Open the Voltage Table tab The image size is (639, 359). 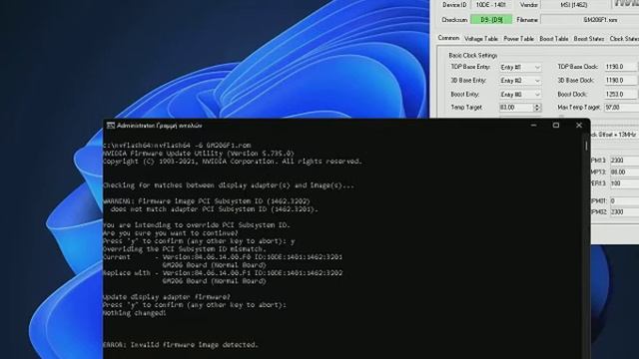(x=481, y=39)
